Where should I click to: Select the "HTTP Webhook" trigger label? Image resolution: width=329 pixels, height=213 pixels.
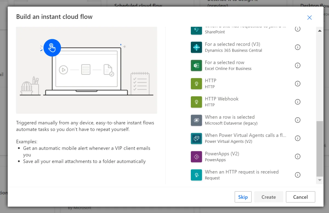tap(222, 99)
